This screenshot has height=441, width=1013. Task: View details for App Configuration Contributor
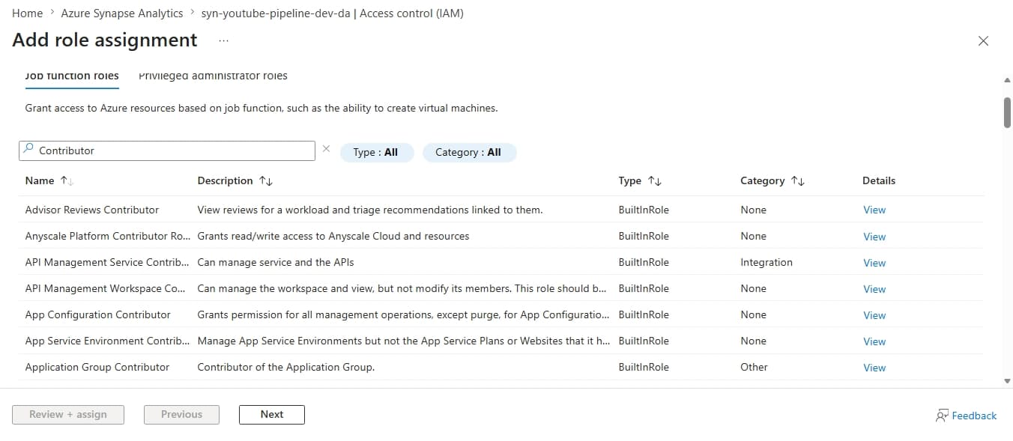click(x=874, y=315)
